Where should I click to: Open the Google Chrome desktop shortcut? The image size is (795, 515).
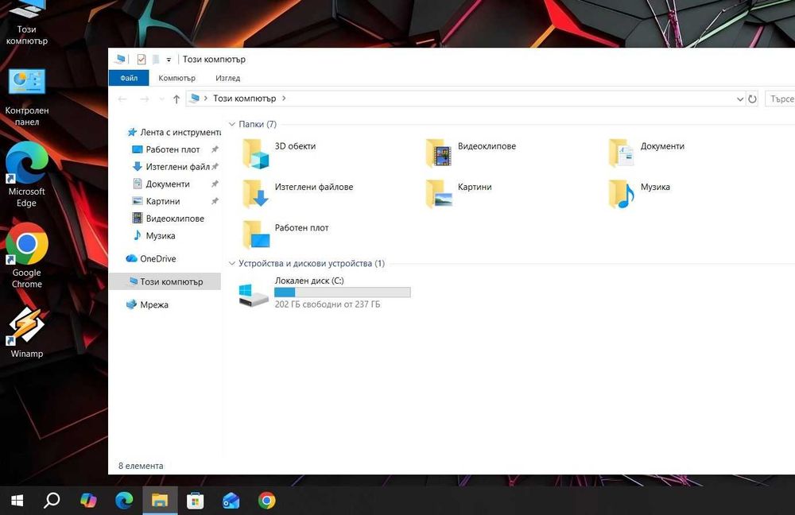pyautogui.click(x=26, y=256)
